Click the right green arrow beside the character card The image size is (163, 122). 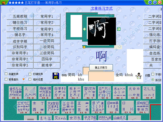click(119, 29)
